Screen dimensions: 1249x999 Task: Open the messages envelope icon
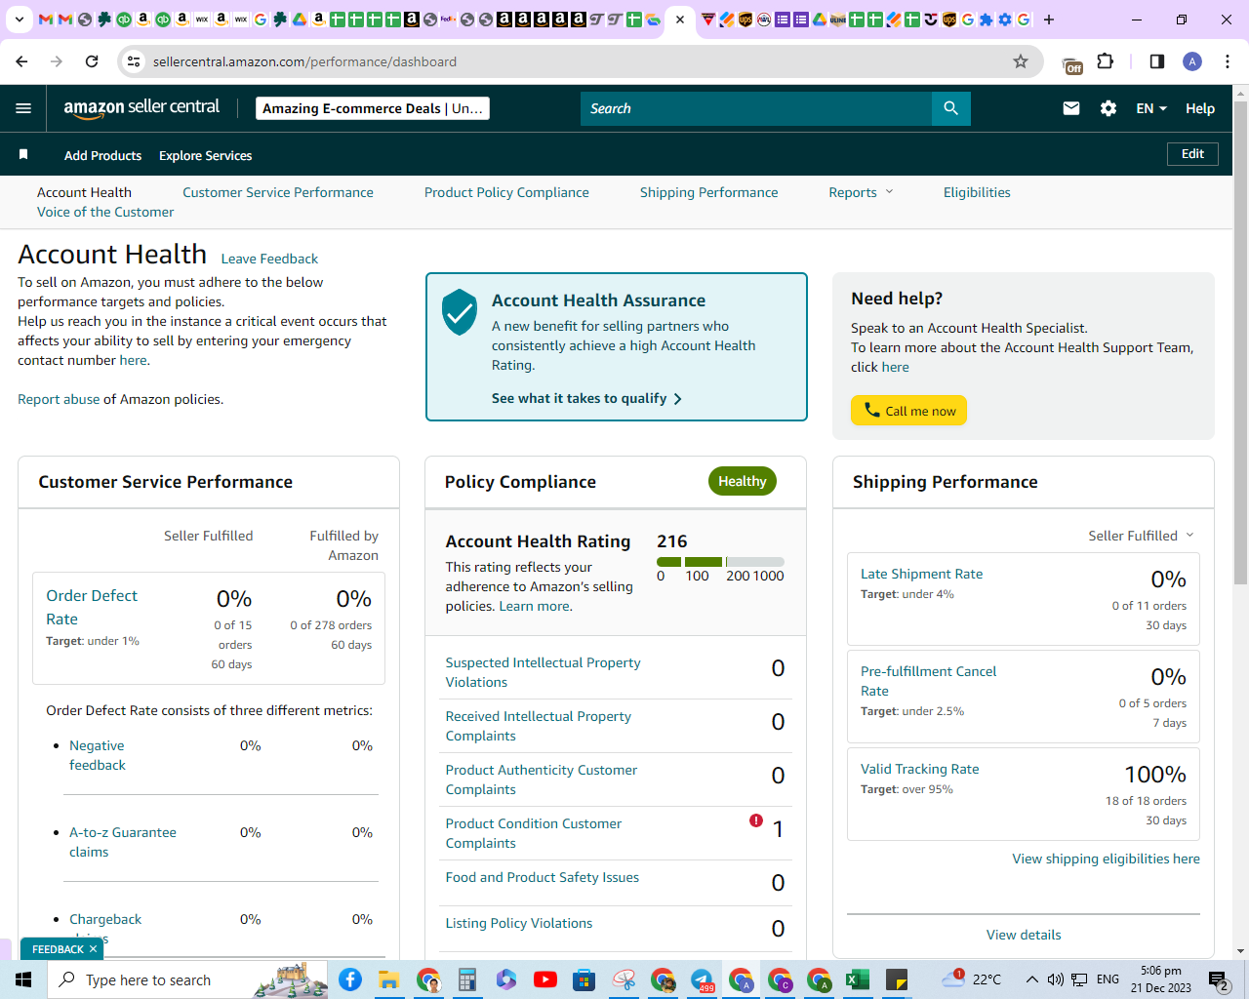pos(1071,108)
